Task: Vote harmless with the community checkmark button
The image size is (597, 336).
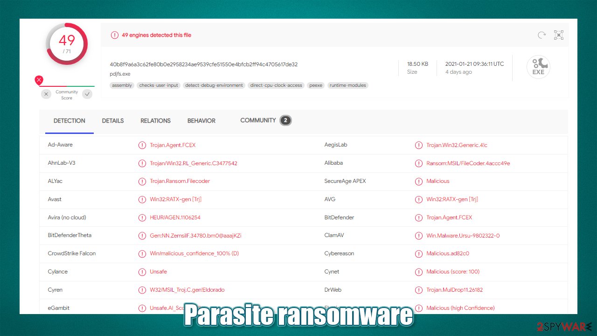Action: pyautogui.click(x=87, y=94)
